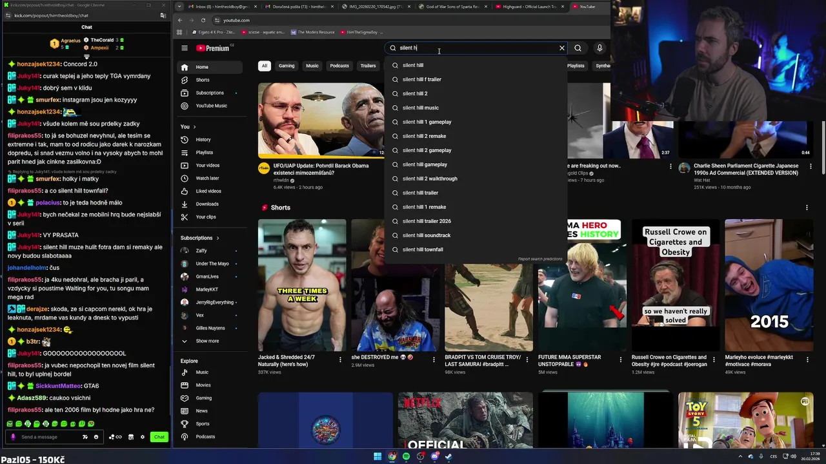Choose suggestion 'silent hill 2 remake'
Image resolution: width=826 pixels, height=464 pixels.
click(x=476, y=136)
